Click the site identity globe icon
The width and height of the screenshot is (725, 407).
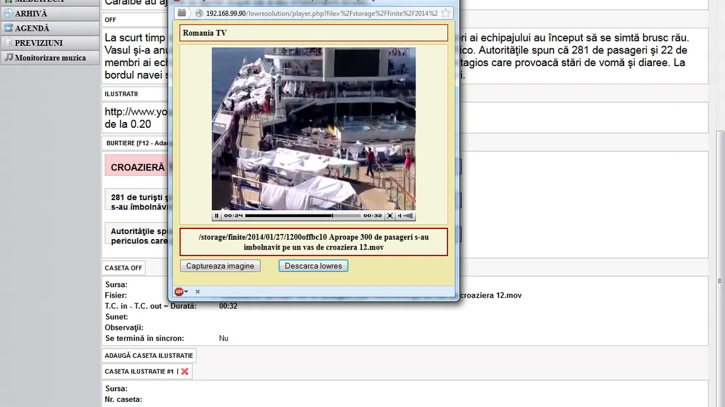tap(199, 13)
